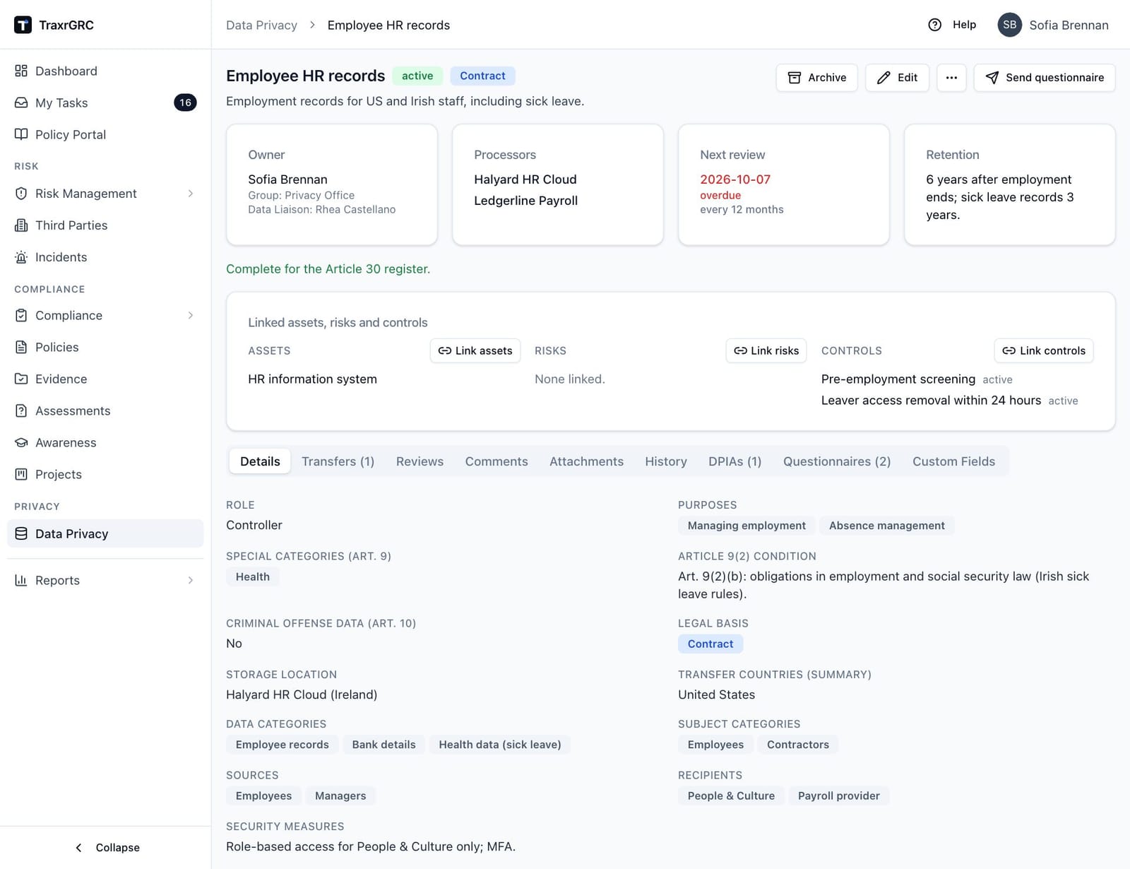Switch to the Custom Fields tab
The width and height of the screenshot is (1130, 869).
click(953, 461)
